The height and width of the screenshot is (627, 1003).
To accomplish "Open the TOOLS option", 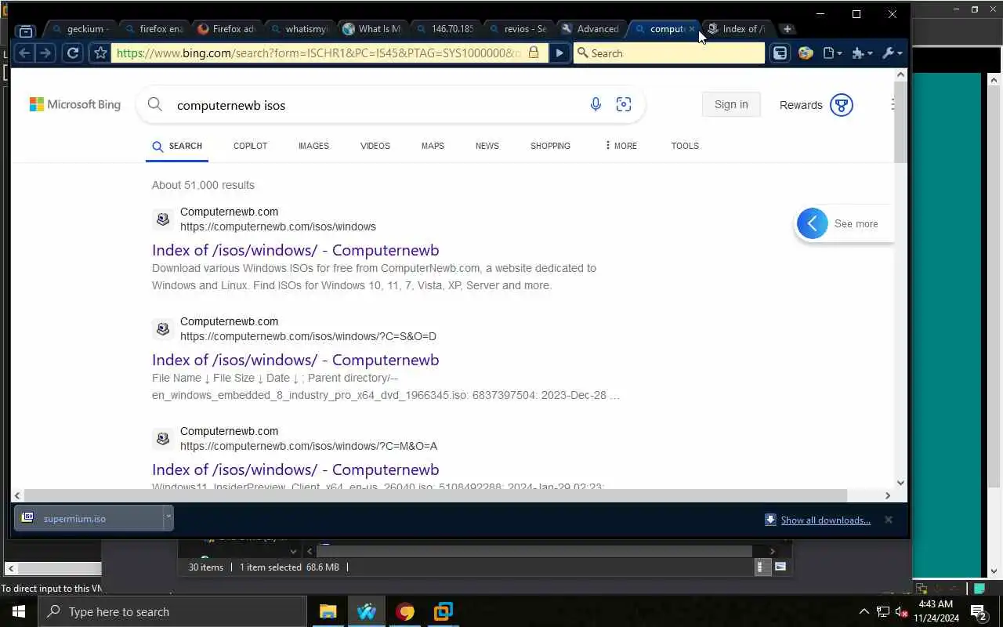I will click(685, 146).
